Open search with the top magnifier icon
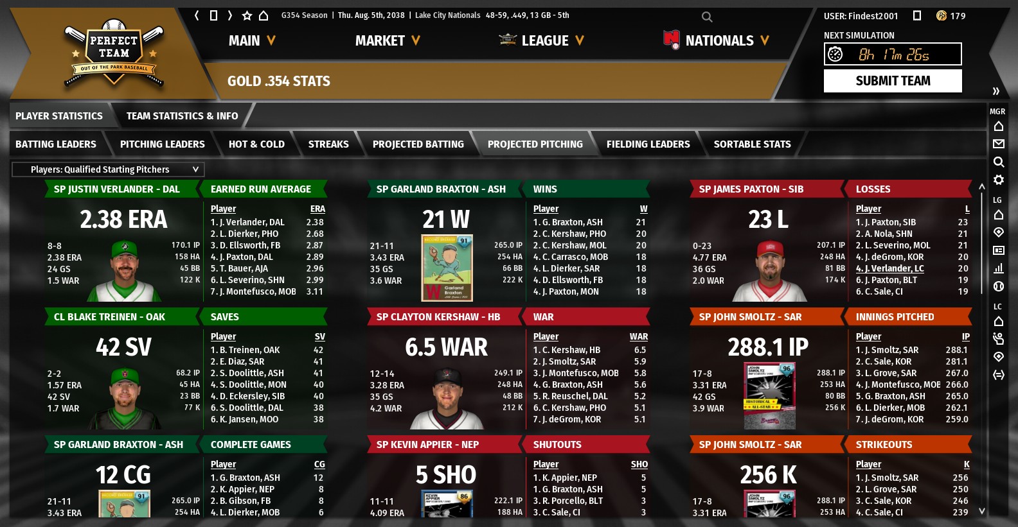 707,17
